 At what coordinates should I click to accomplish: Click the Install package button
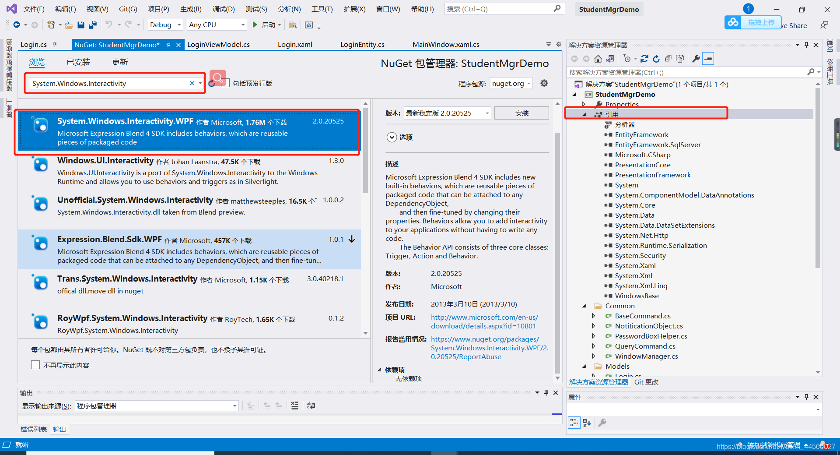click(521, 113)
